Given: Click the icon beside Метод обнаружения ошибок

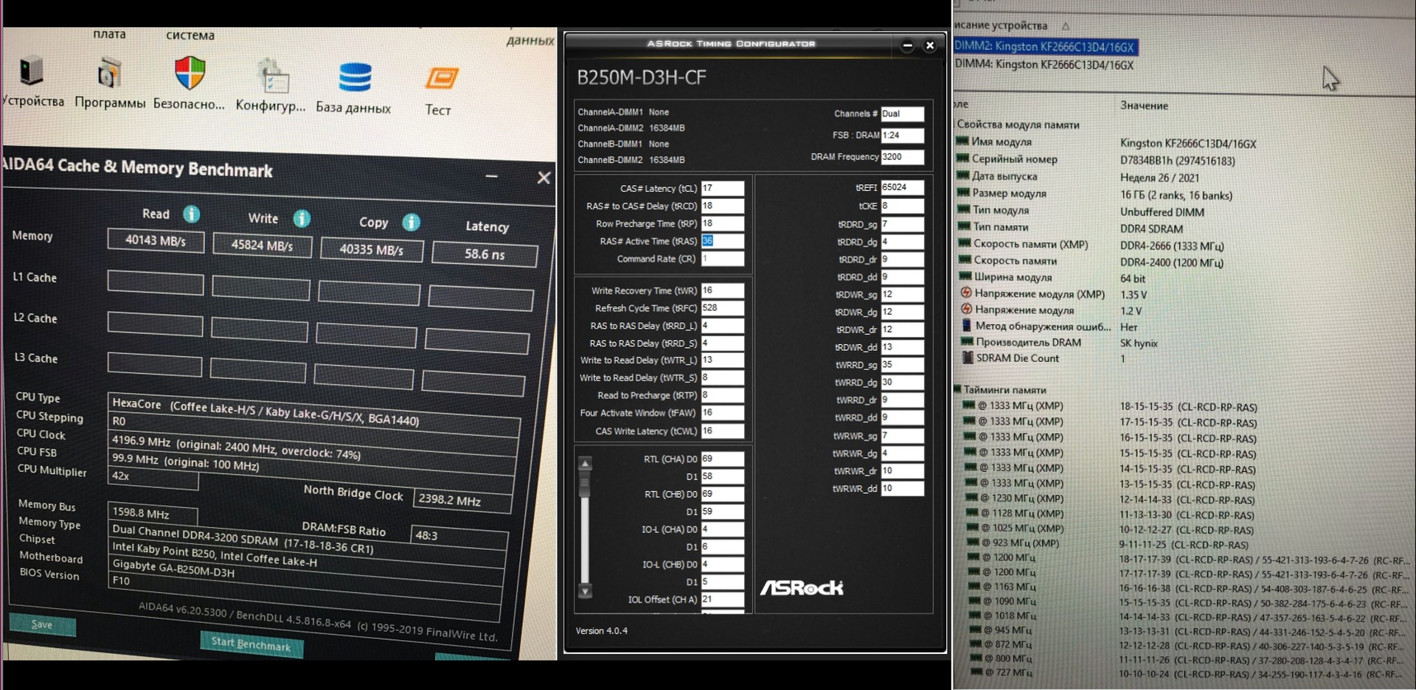Looking at the screenshot, I should coord(967,325).
